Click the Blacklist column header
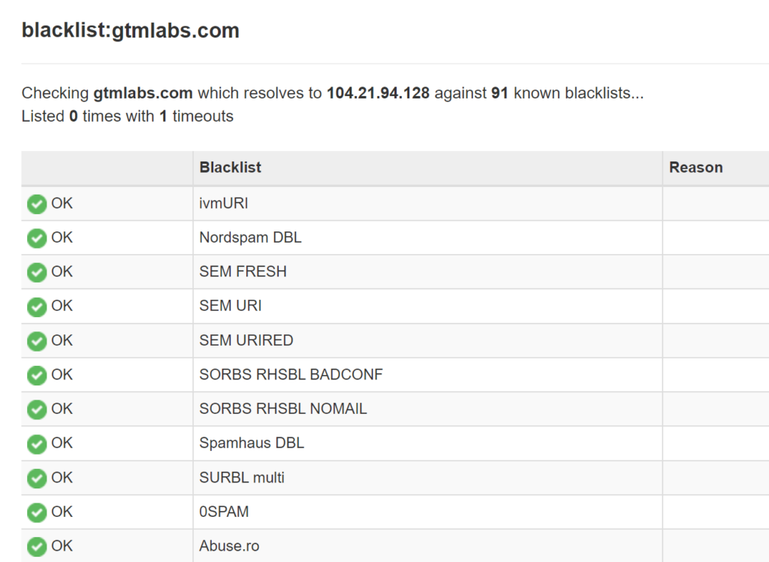This screenshot has width=769, height=562. [x=230, y=168]
